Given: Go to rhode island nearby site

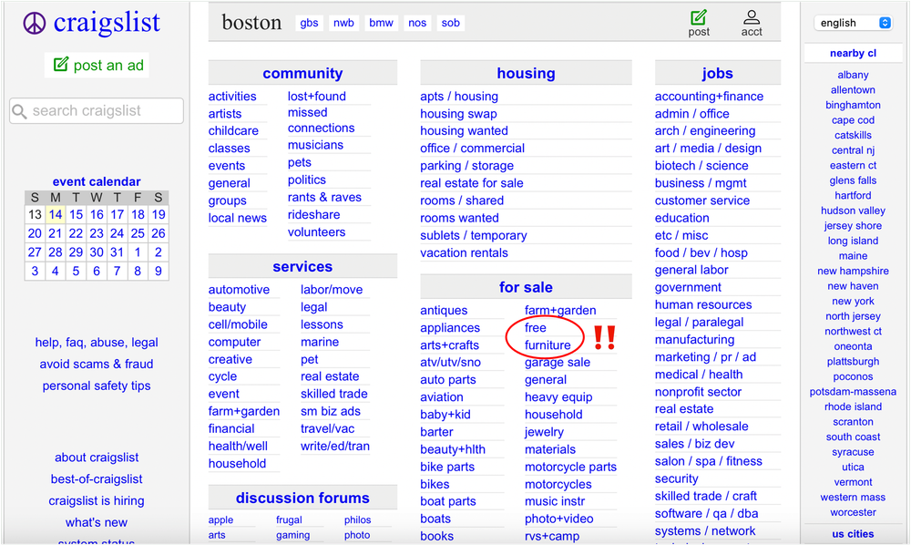Looking at the screenshot, I should pyautogui.click(x=853, y=406).
